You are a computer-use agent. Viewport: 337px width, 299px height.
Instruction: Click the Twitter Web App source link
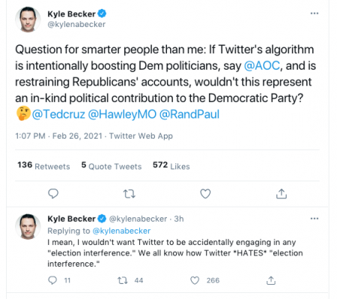pos(141,136)
